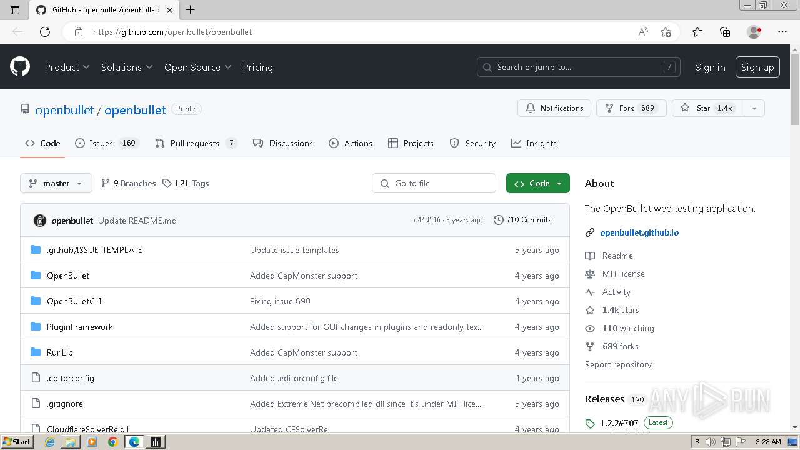Click the OpenBullet folder icon
Screen dimensions: 800x450
pos(36,276)
